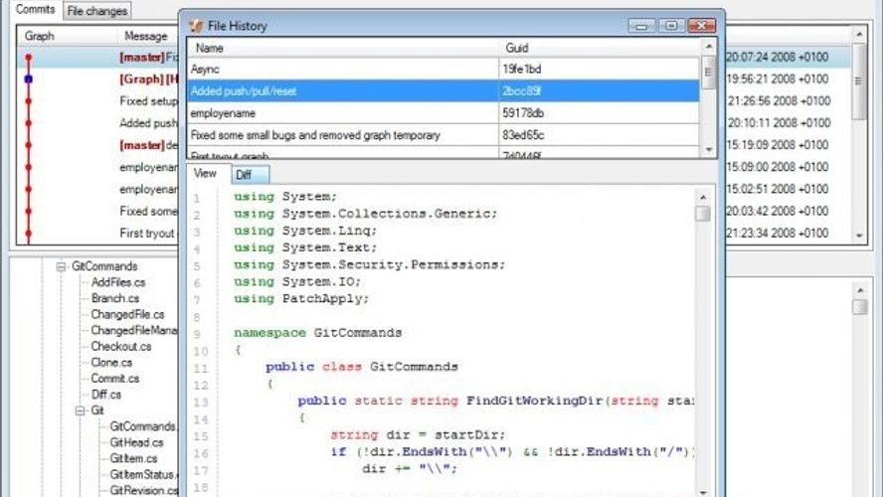The height and width of the screenshot is (497, 883).
Task: Select the GitCommands folder label
Action: [x=104, y=266]
